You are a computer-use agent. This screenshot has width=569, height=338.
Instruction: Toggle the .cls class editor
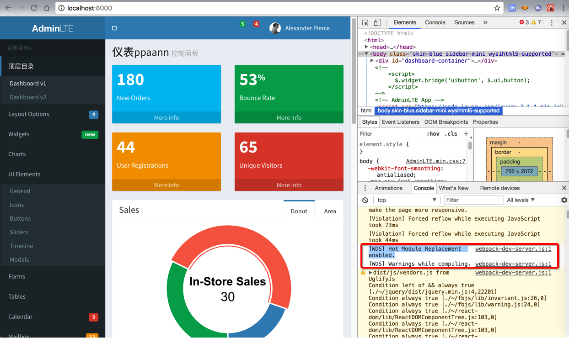click(451, 134)
